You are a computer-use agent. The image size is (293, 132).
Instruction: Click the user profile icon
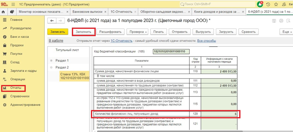pos(284,4)
